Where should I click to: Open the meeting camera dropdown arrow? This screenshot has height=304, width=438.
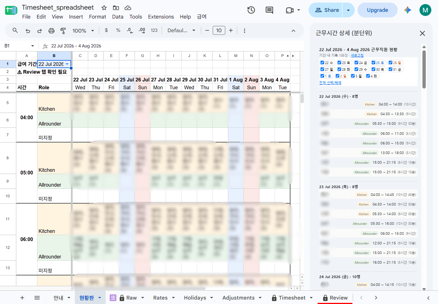click(299, 10)
